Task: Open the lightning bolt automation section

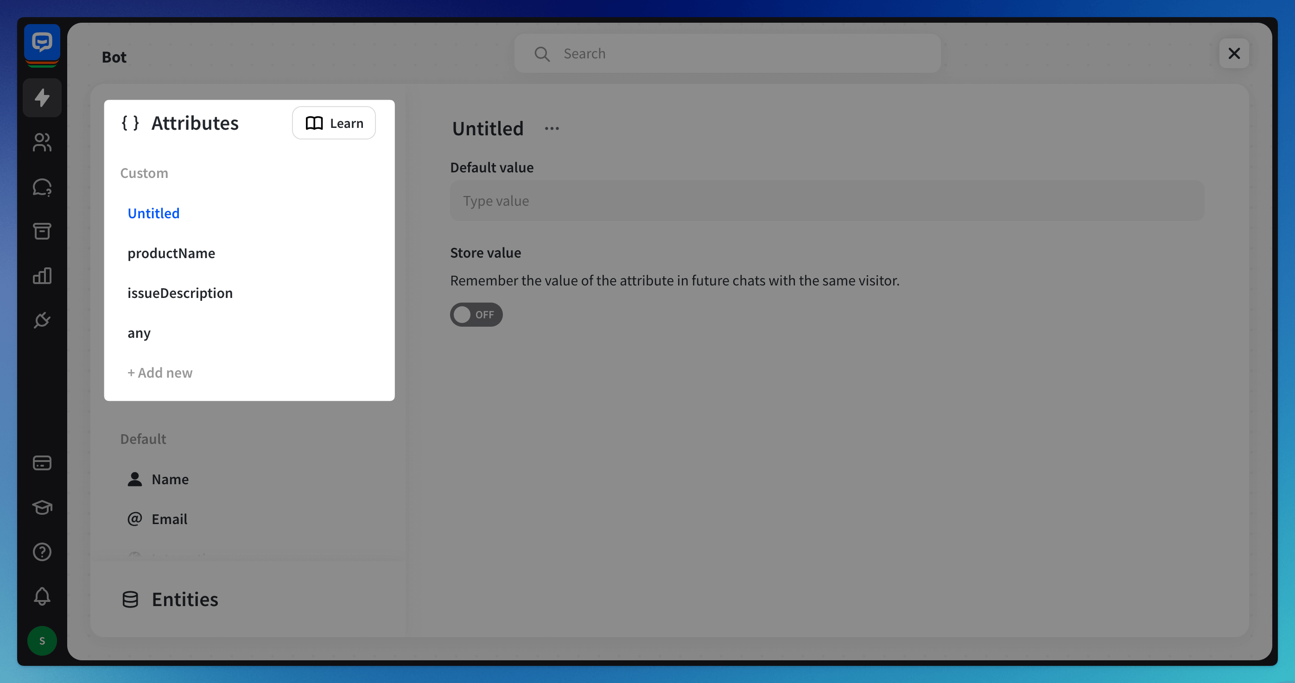Action: [42, 97]
